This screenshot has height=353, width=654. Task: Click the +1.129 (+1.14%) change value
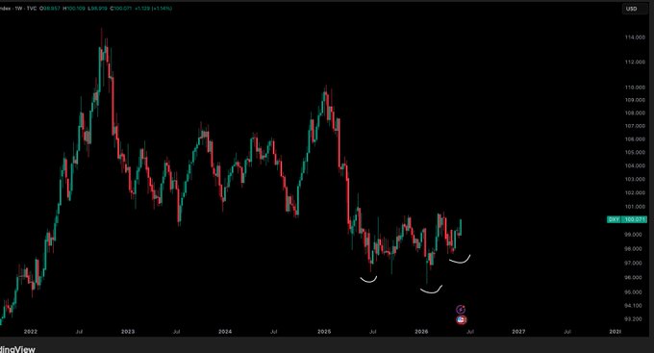click(154, 9)
